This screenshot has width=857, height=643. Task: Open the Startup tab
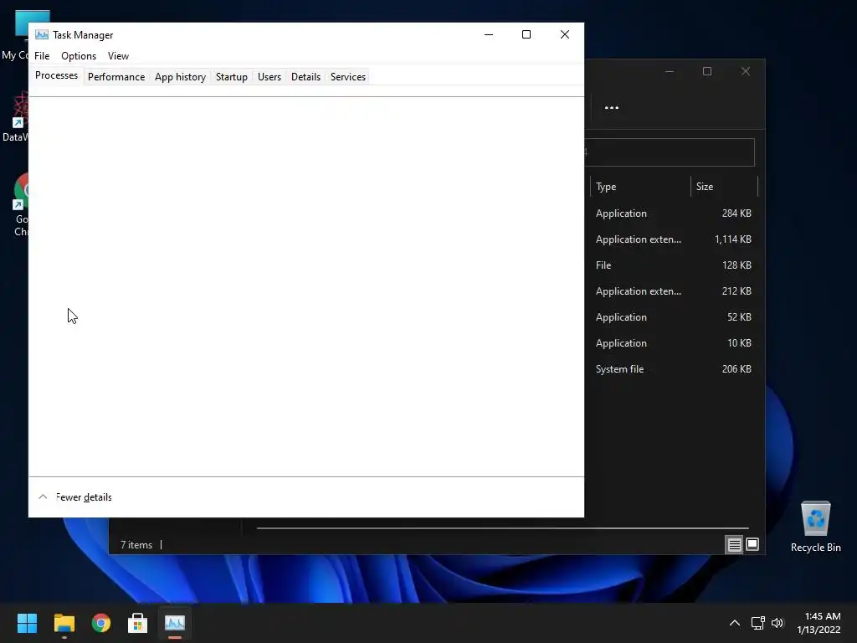tap(232, 76)
